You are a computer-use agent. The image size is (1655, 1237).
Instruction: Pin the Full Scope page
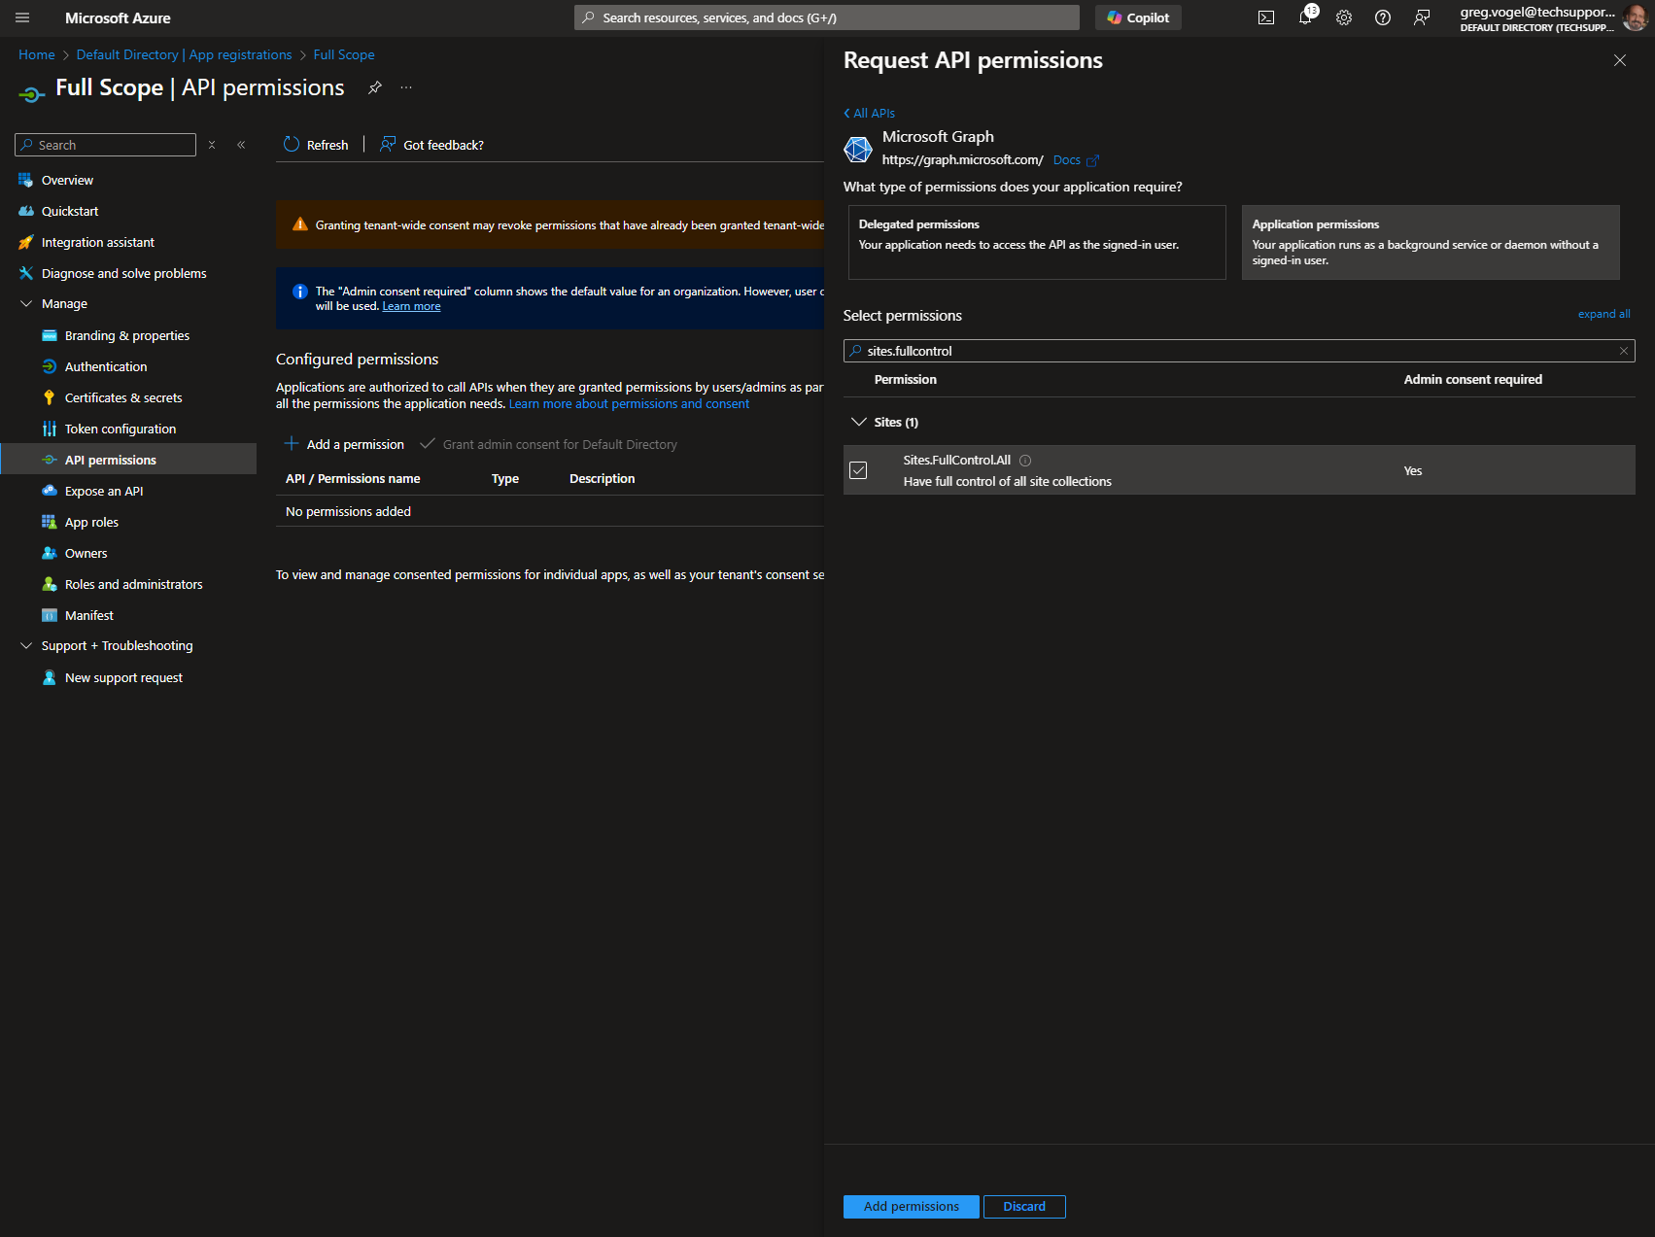[375, 87]
